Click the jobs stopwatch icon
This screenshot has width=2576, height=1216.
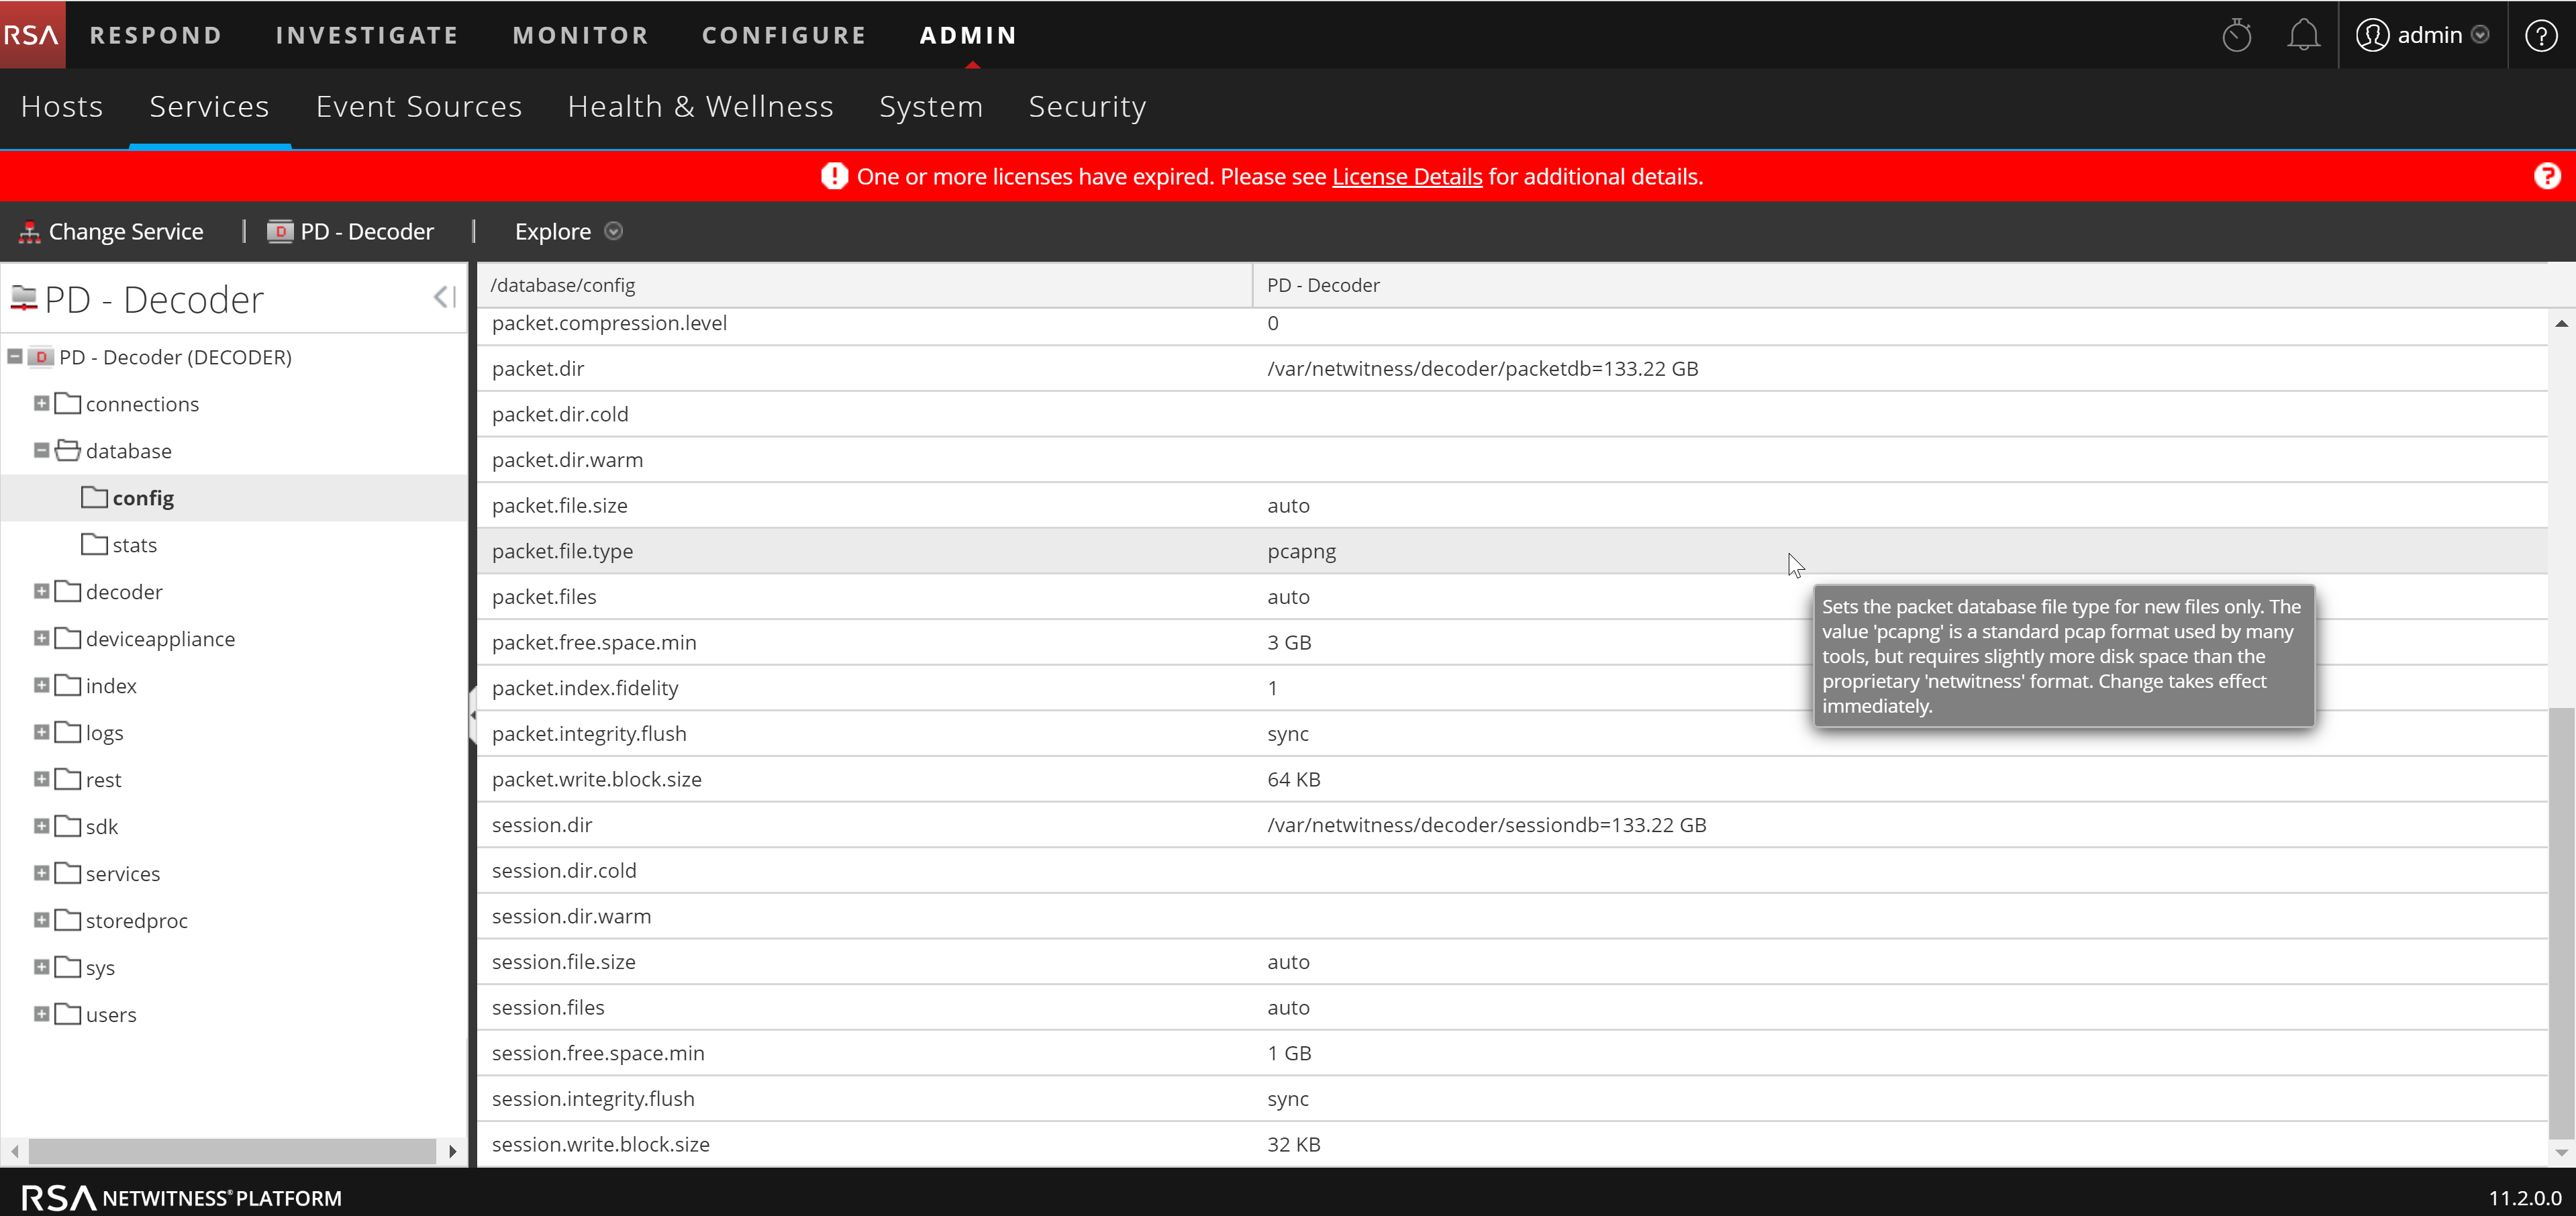tap(2237, 34)
